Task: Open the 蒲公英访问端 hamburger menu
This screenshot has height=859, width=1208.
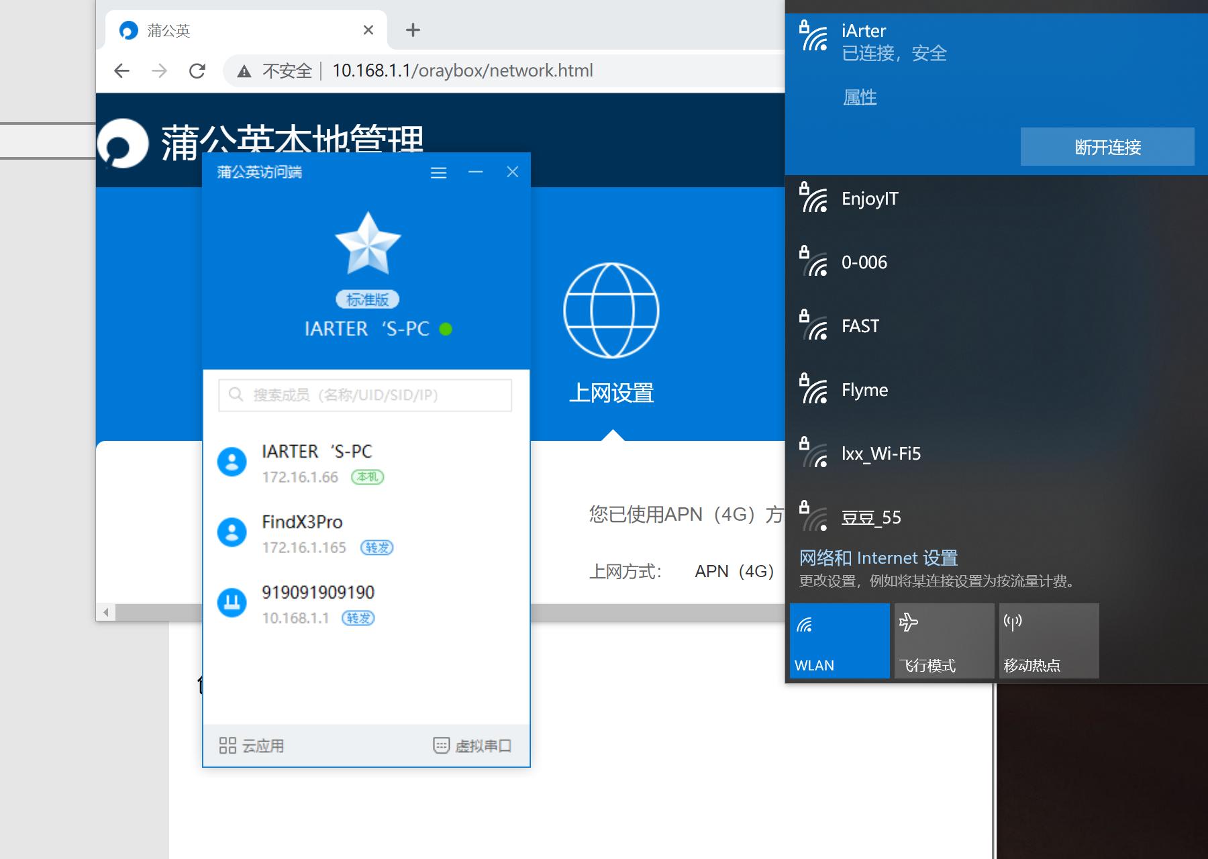Action: coord(438,172)
